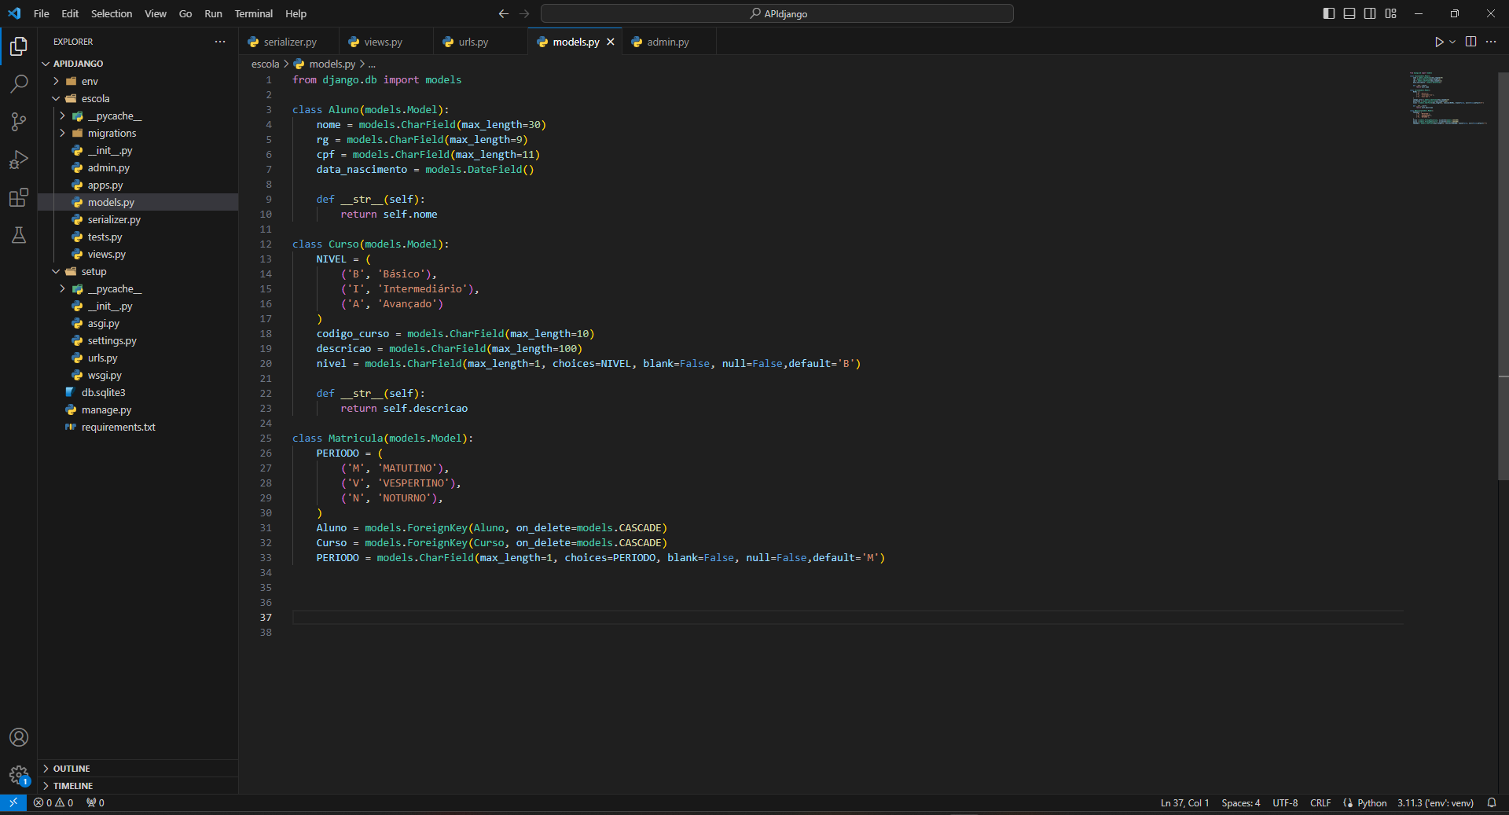Open the Terminal menu
Image resolution: width=1509 pixels, height=815 pixels.
tap(254, 13)
